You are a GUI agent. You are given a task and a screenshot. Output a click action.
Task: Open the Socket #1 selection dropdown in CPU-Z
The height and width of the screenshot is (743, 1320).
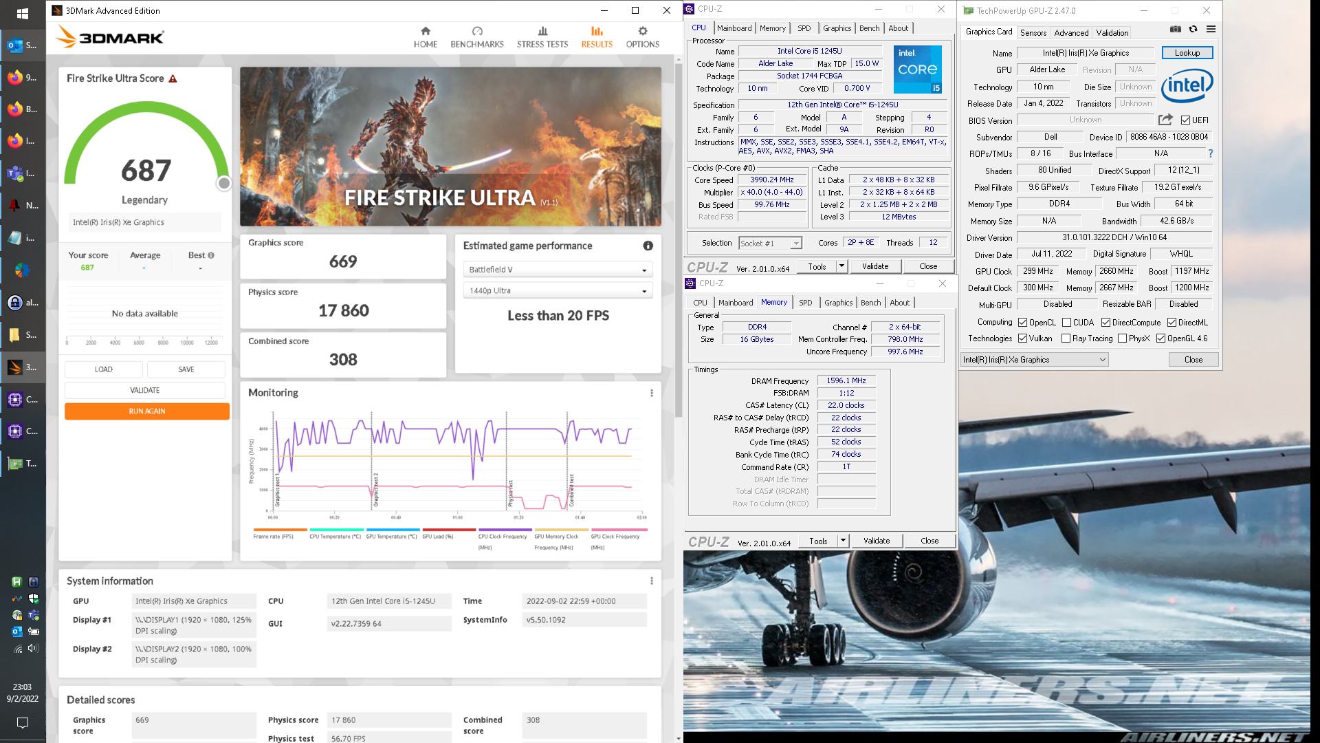tap(770, 244)
